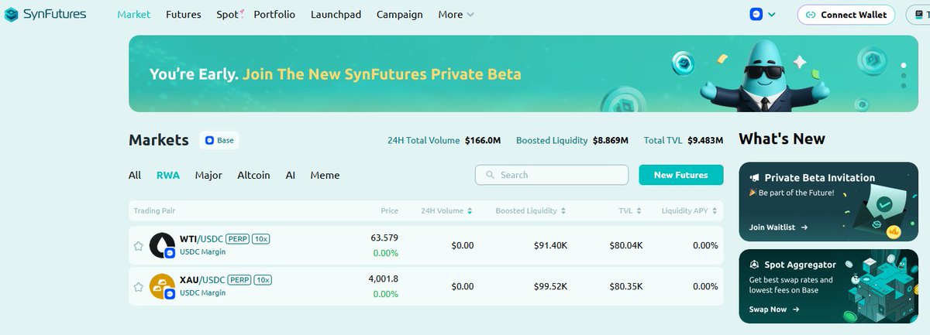Sort by Liquidity APY column
This screenshot has height=335, width=930.
coord(690,210)
